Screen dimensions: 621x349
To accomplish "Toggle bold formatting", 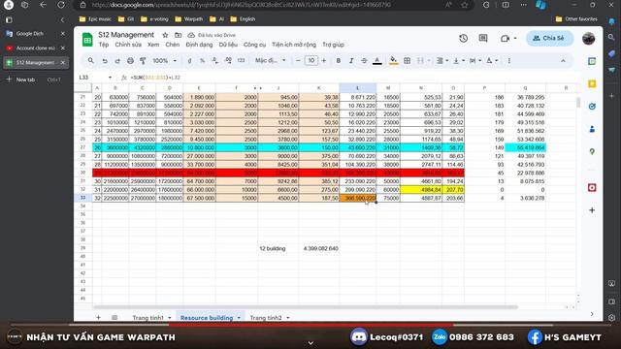I will pyautogui.click(x=339, y=61).
